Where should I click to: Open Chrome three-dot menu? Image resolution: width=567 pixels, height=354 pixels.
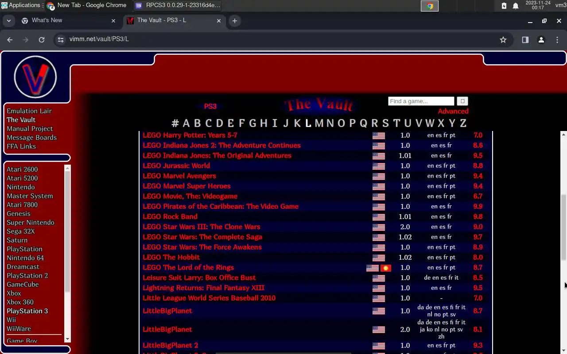click(557, 39)
